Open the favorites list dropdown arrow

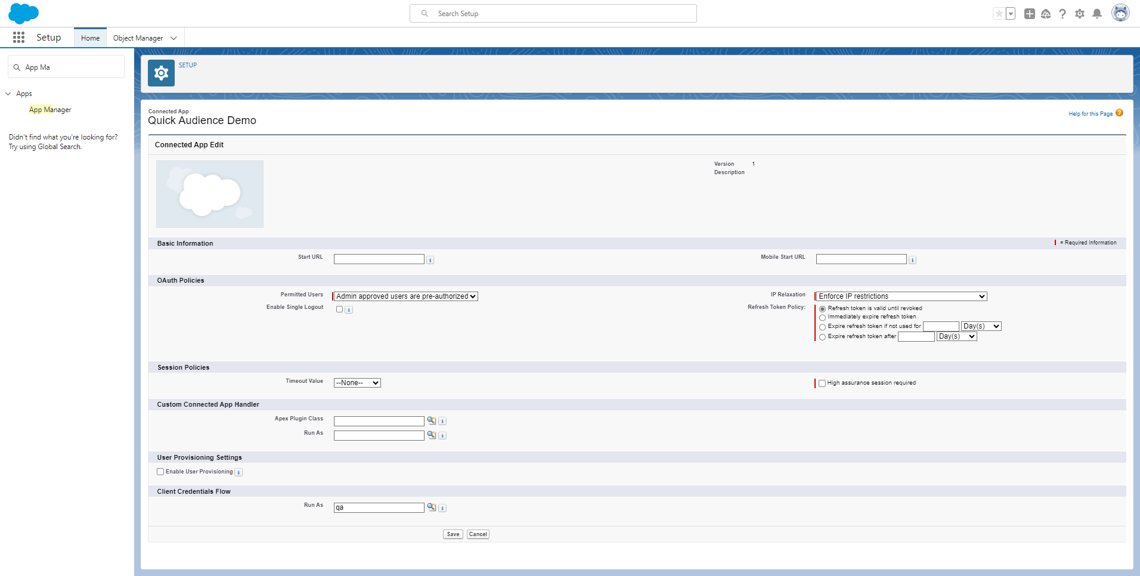(1011, 14)
